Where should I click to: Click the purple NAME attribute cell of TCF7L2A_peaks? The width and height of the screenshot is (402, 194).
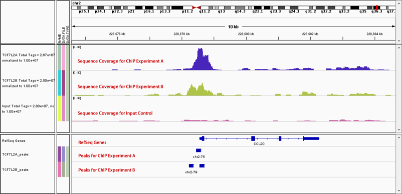[60, 154]
